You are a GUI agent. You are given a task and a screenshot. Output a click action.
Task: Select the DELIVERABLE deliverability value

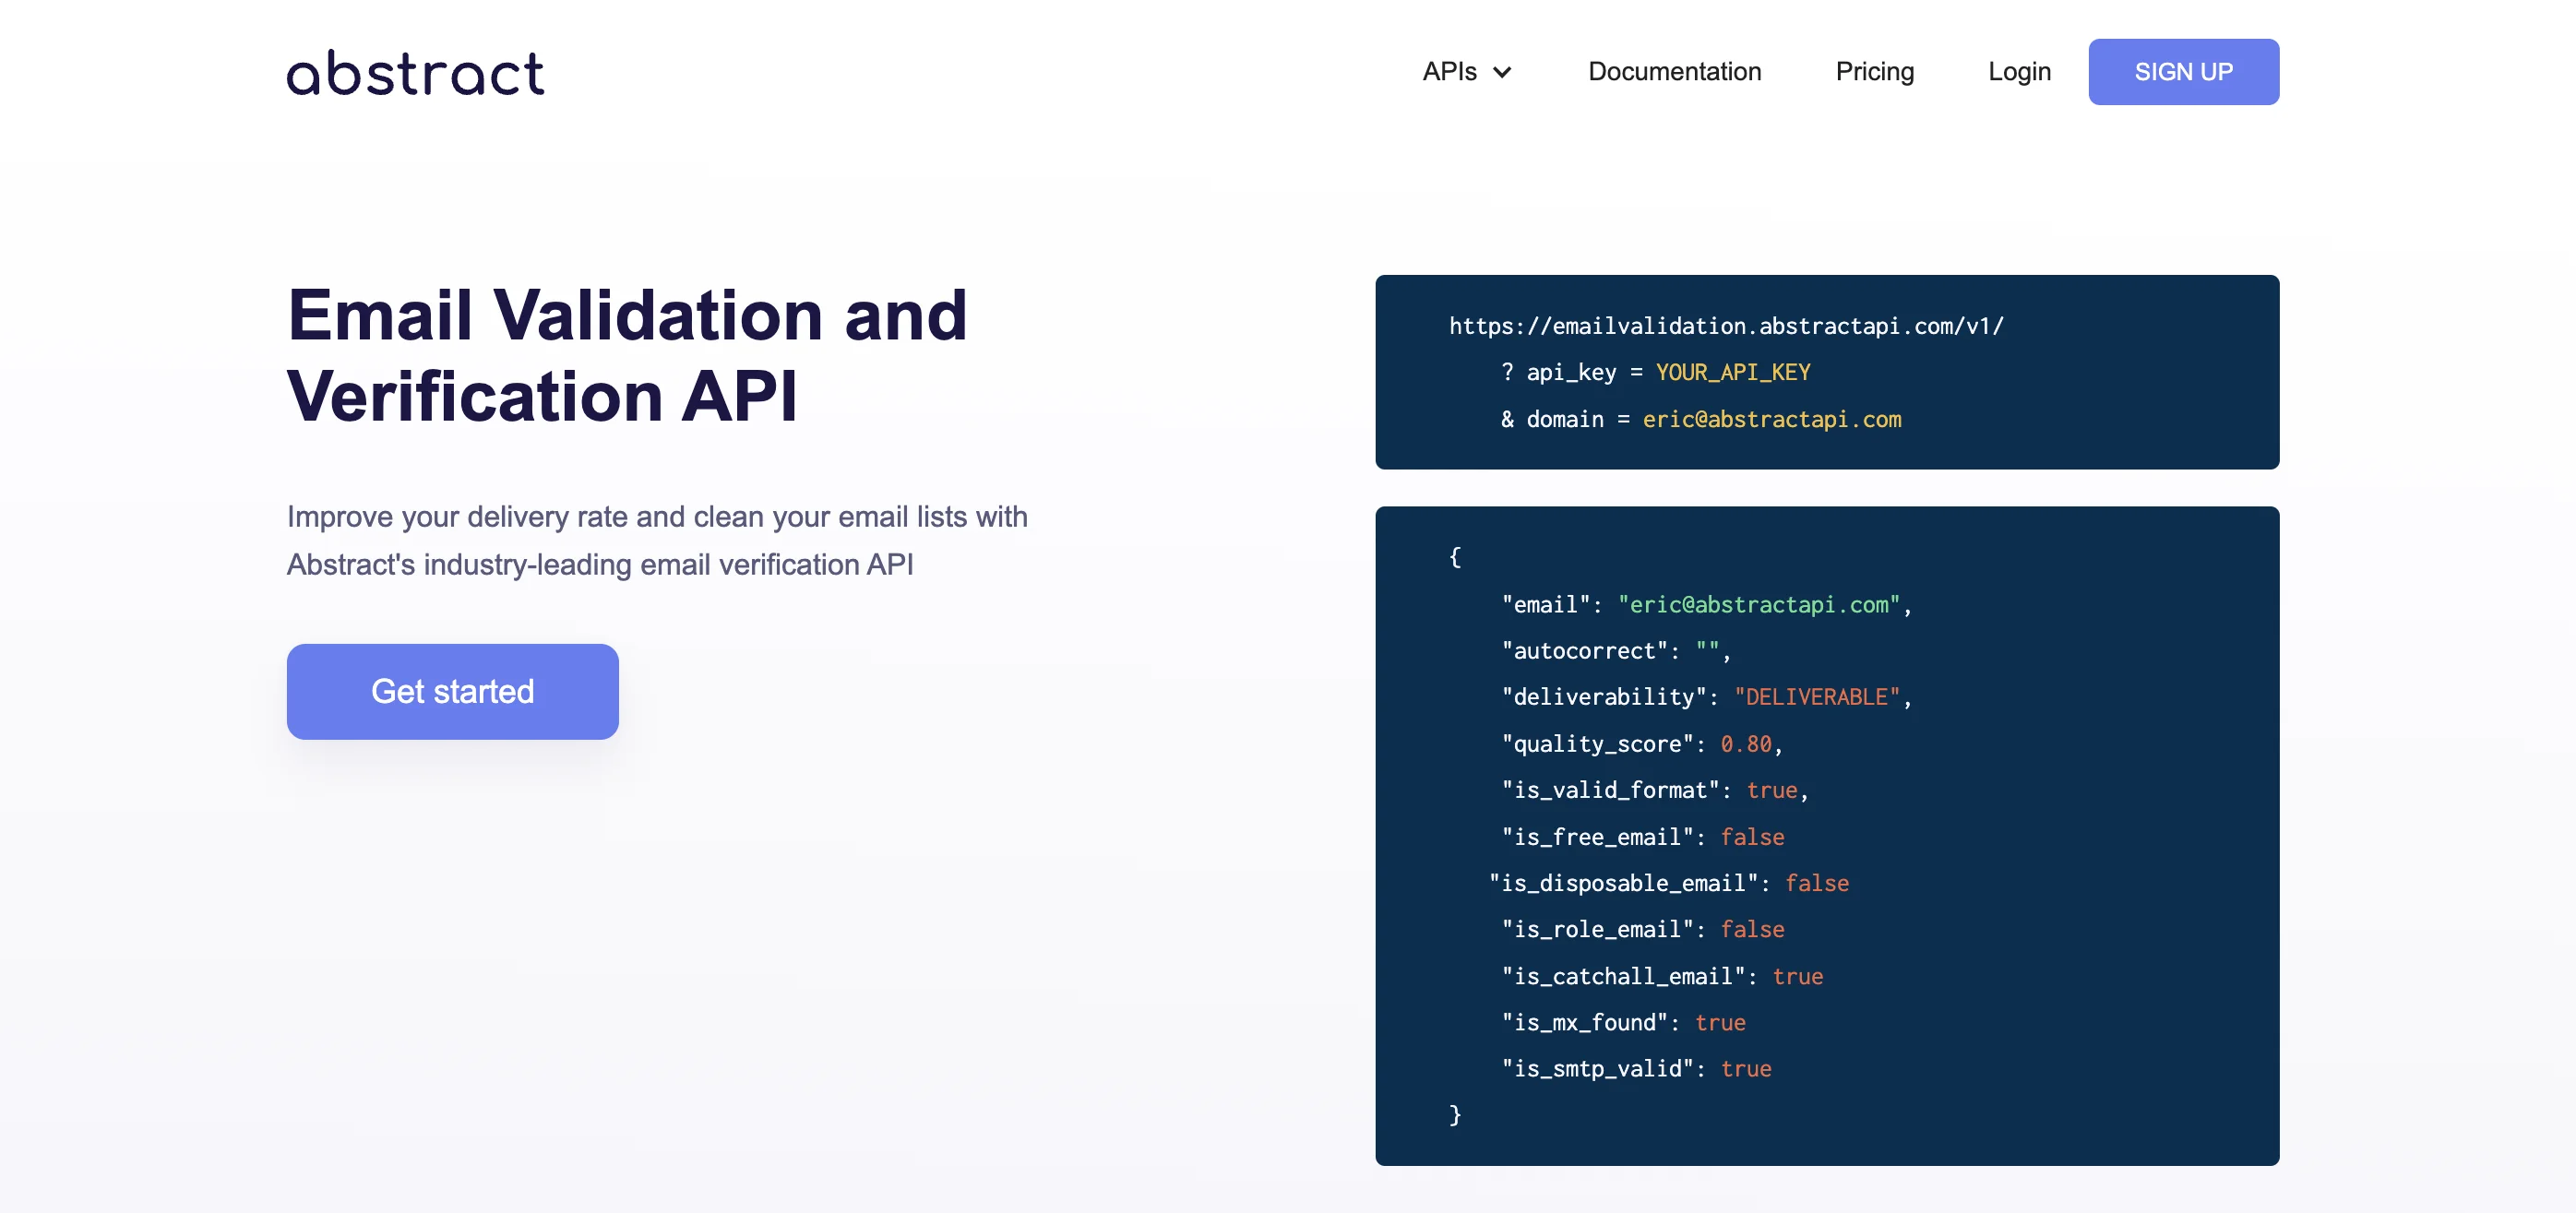click(1817, 697)
